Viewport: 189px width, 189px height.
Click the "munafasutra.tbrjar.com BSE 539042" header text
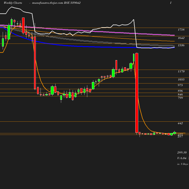[x=56, y=3]
